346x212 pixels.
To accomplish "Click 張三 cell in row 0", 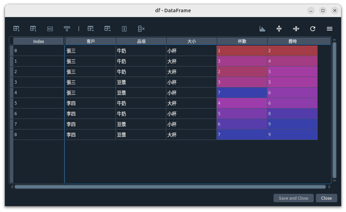I will 90,51.
